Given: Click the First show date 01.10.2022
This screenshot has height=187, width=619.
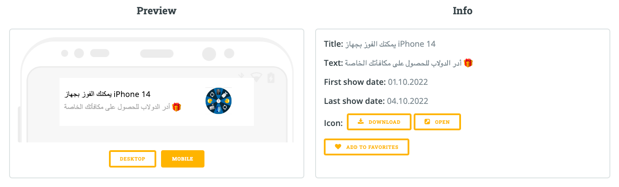Looking at the screenshot, I should (408, 82).
